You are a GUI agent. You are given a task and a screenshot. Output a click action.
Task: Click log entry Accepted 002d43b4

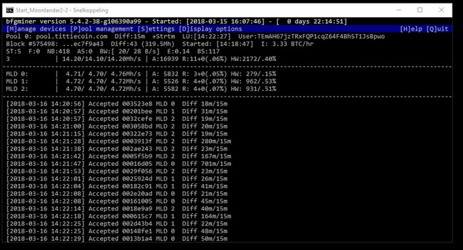point(120,224)
